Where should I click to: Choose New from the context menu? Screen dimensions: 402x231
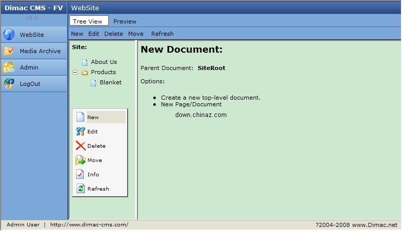[93, 117]
